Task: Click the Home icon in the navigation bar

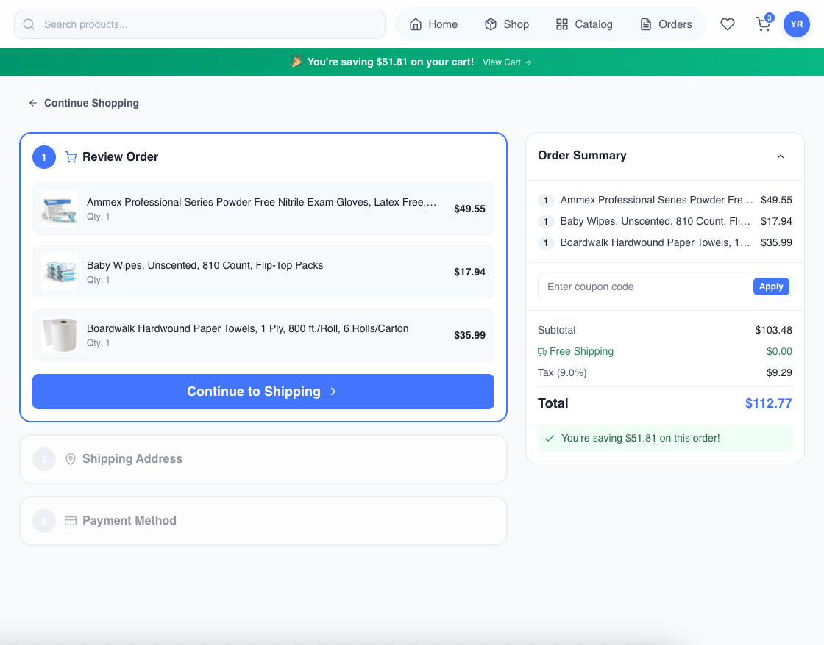Action: click(416, 24)
